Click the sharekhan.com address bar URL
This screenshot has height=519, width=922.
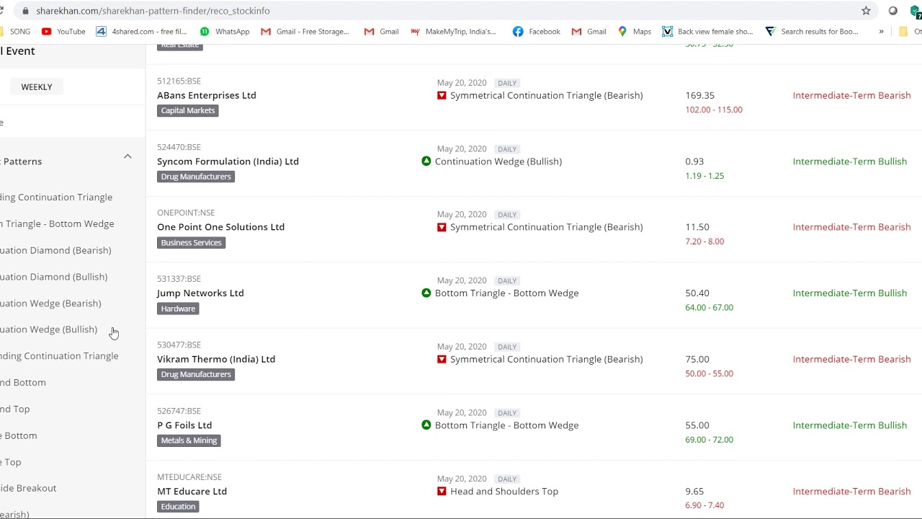pos(153,11)
